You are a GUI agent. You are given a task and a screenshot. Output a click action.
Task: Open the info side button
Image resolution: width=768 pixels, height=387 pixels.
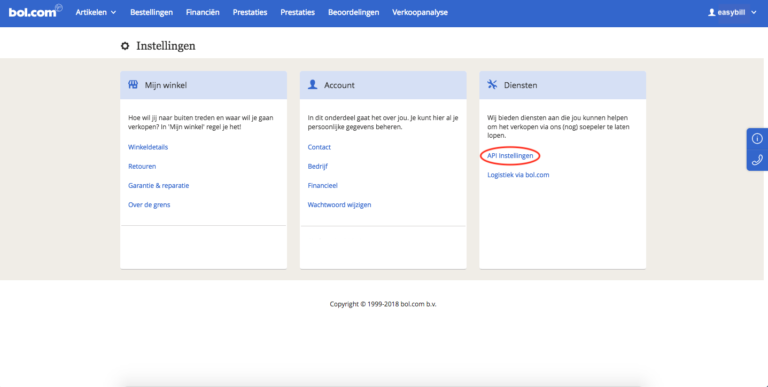(757, 139)
